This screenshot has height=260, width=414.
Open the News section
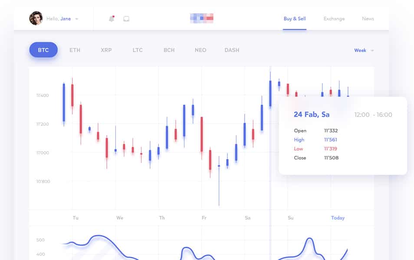coord(368,19)
